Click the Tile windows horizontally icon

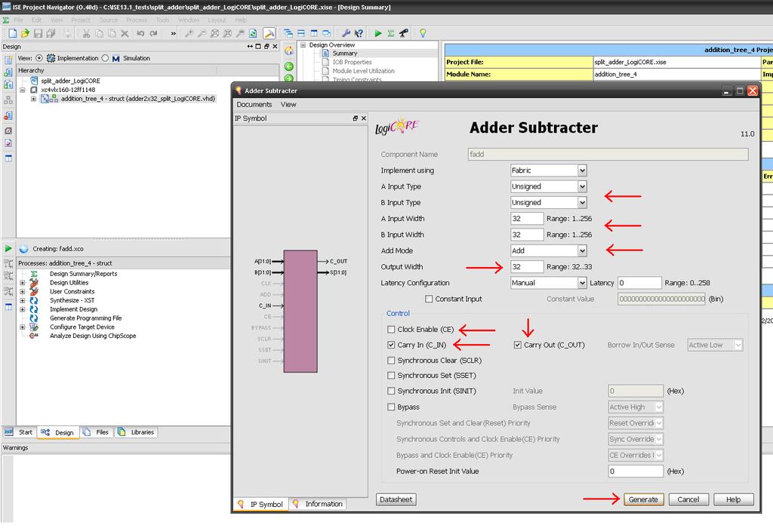(x=301, y=33)
